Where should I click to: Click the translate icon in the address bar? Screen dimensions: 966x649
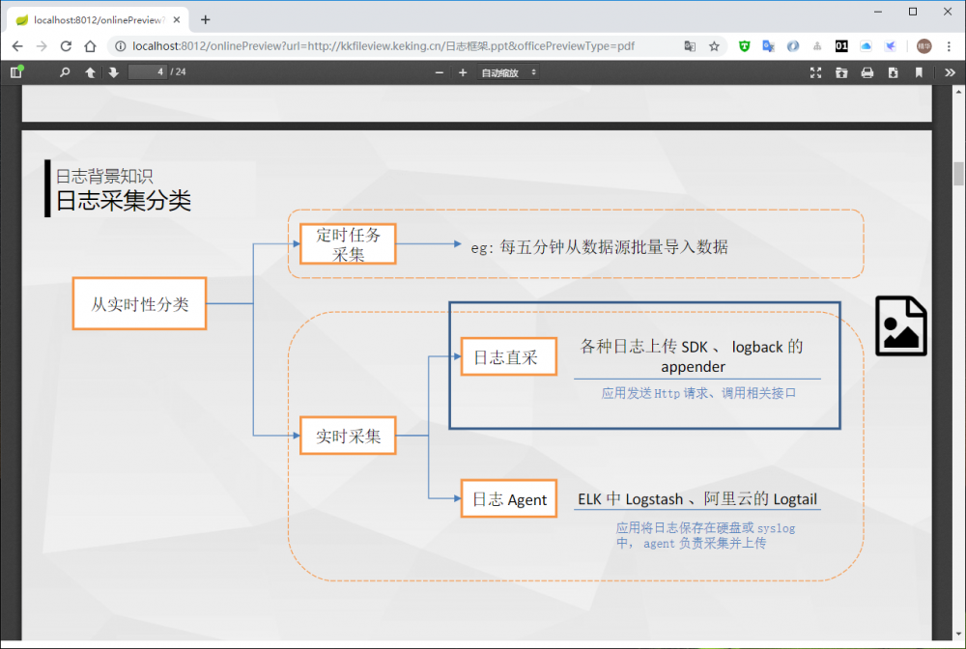click(690, 45)
